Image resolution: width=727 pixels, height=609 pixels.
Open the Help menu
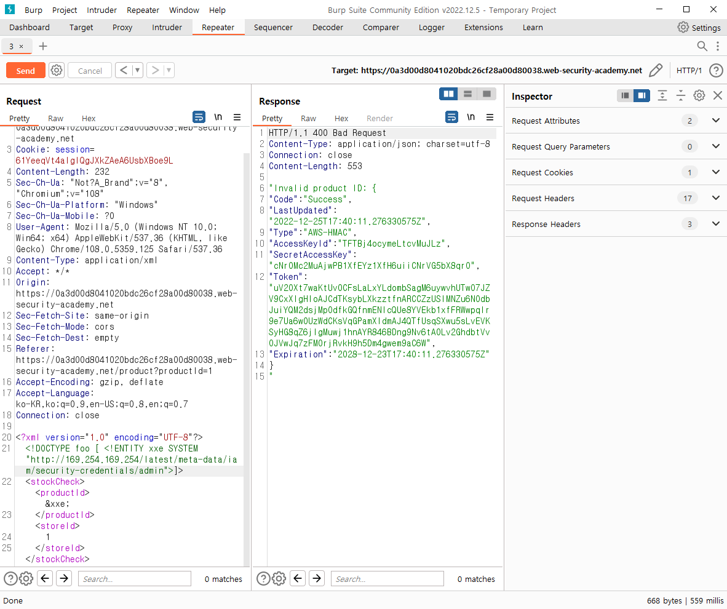coord(217,10)
